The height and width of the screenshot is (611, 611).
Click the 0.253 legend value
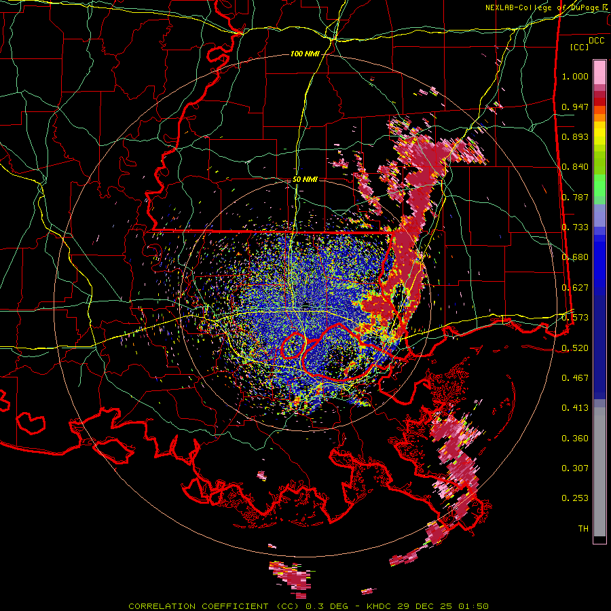click(575, 498)
